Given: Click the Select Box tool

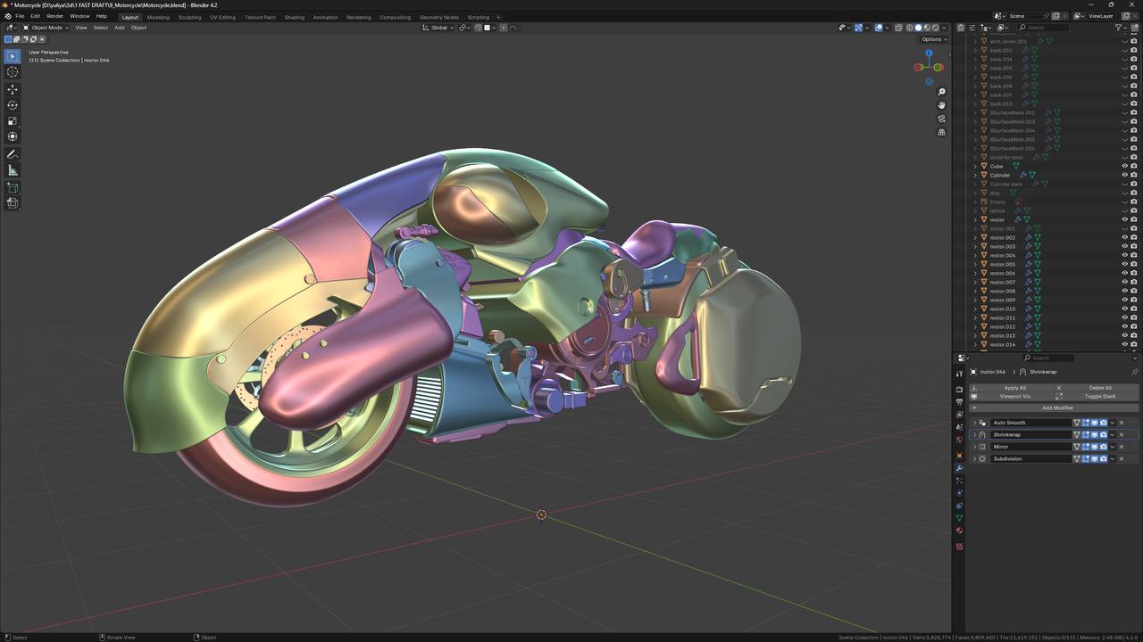Looking at the screenshot, I should (13, 56).
